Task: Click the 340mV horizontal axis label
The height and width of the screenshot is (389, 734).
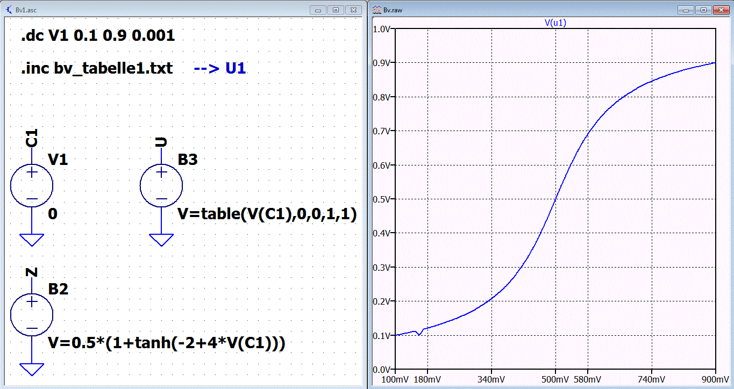Action: [x=492, y=380]
